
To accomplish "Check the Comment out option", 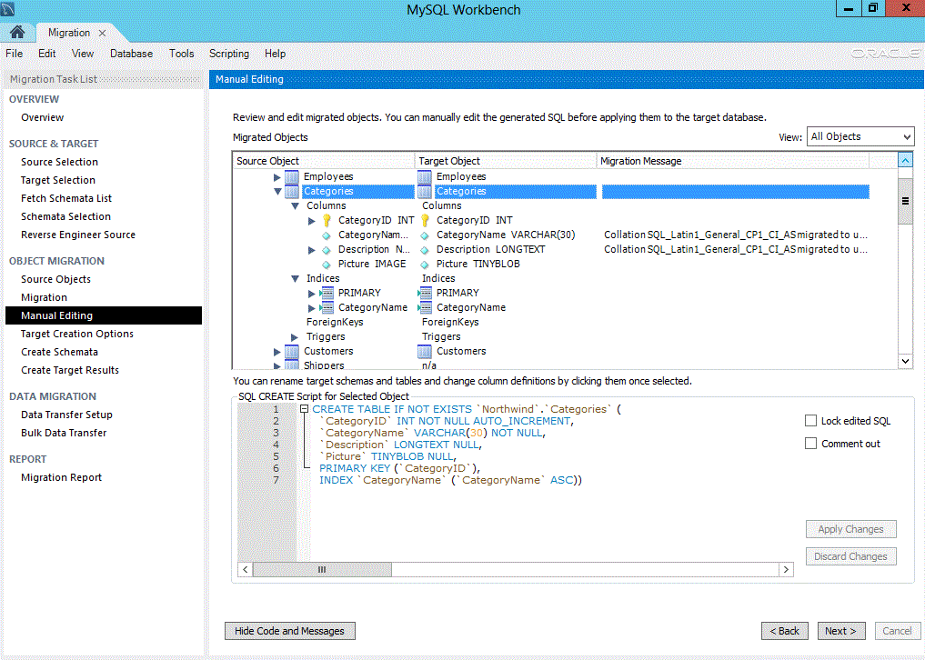I will (810, 443).
